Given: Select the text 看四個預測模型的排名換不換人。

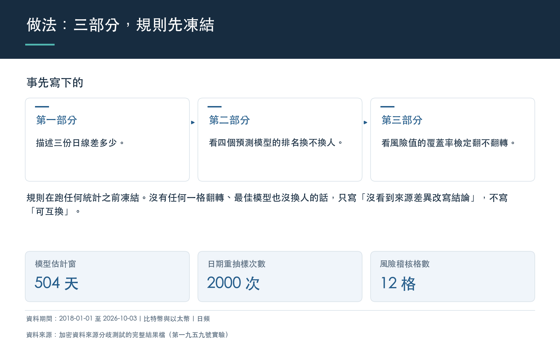Looking at the screenshot, I should coord(276,143).
